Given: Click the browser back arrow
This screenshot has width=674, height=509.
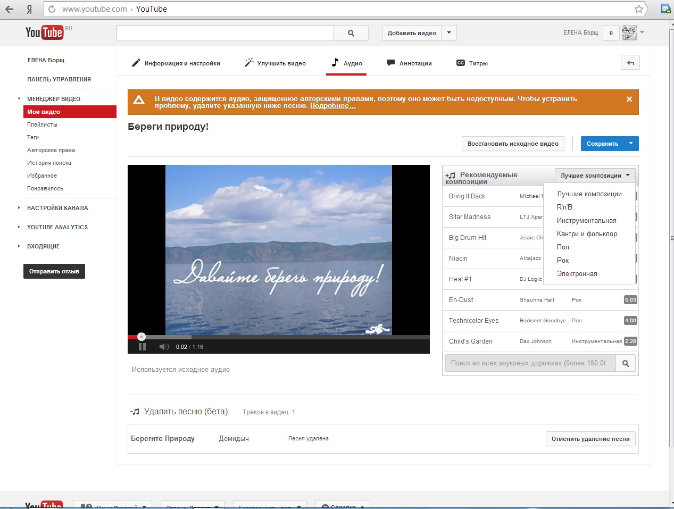Looking at the screenshot, I should pyautogui.click(x=9, y=9).
